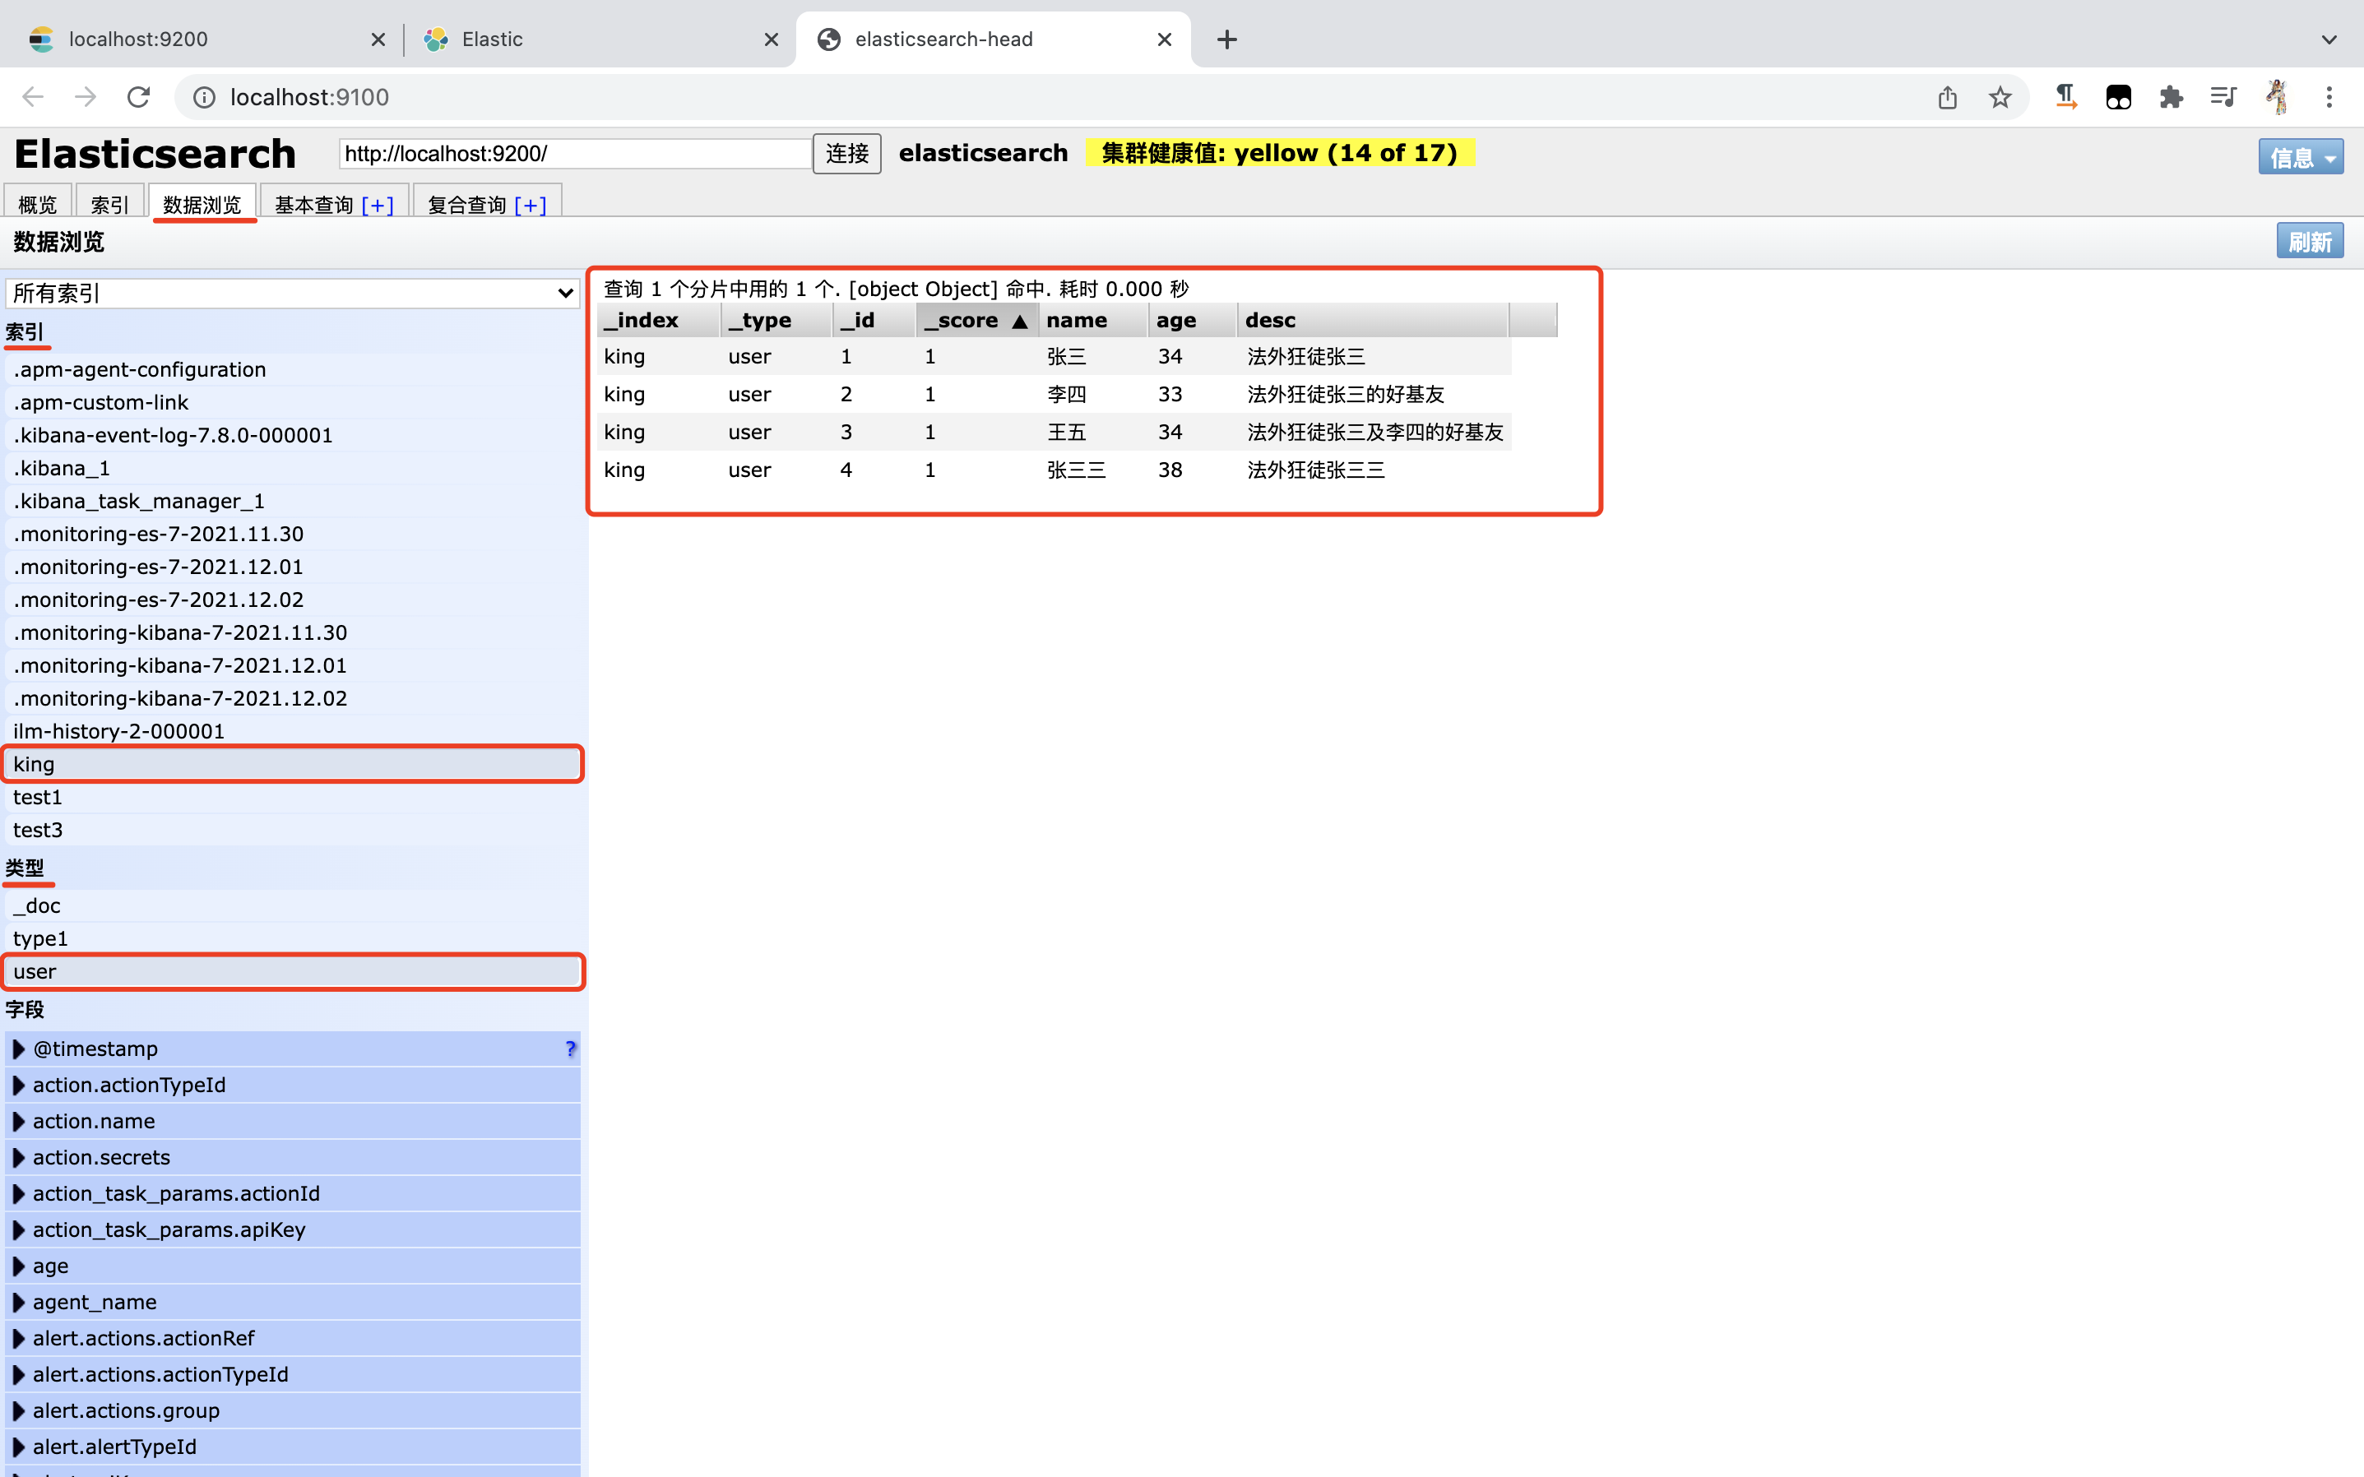Reload the current page

[139, 97]
